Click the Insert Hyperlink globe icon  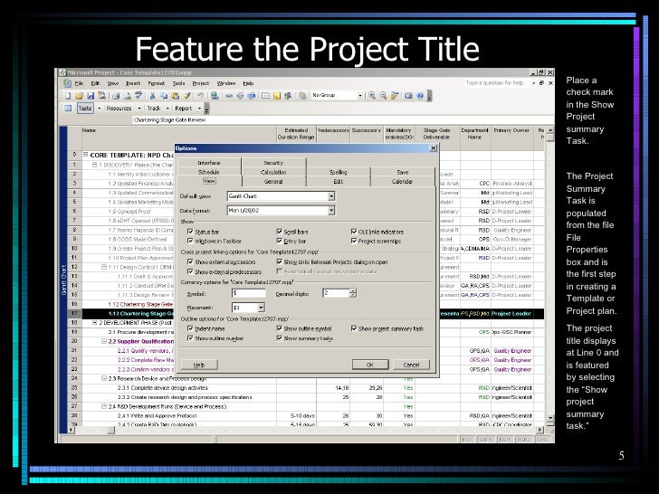click(215, 96)
